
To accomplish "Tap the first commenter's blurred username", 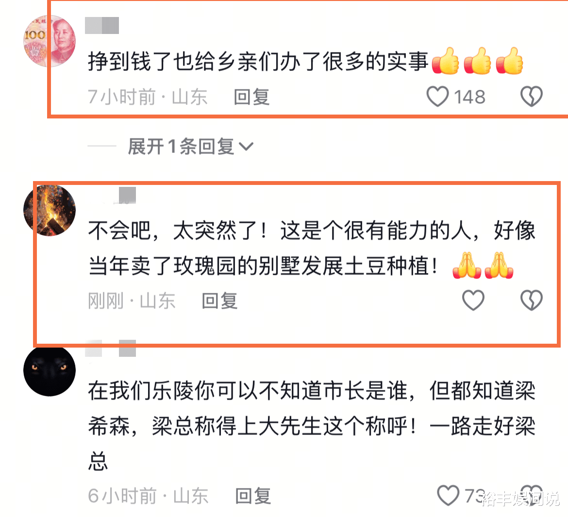I will click(x=102, y=25).
